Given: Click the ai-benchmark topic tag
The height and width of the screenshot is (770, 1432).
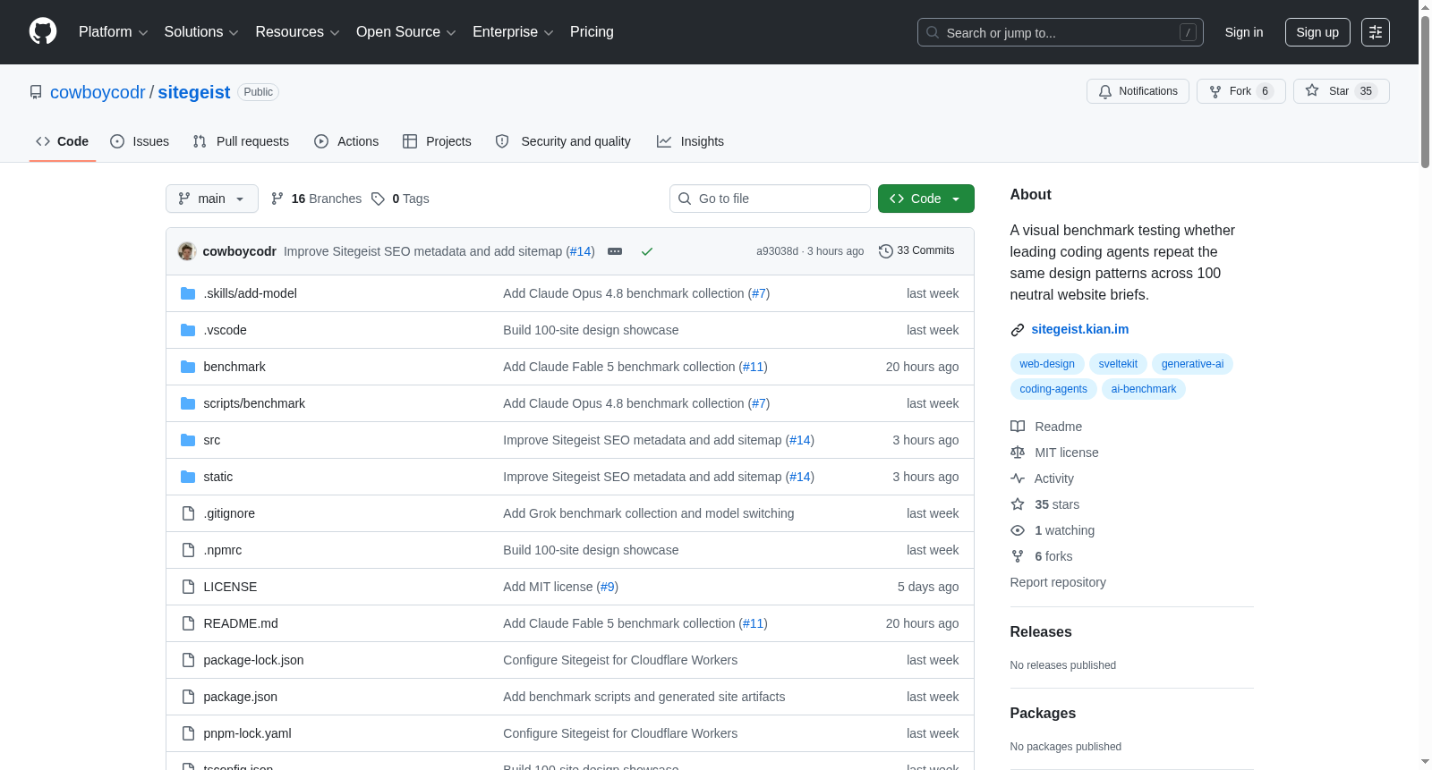Looking at the screenshot, I should (1144, 389).
